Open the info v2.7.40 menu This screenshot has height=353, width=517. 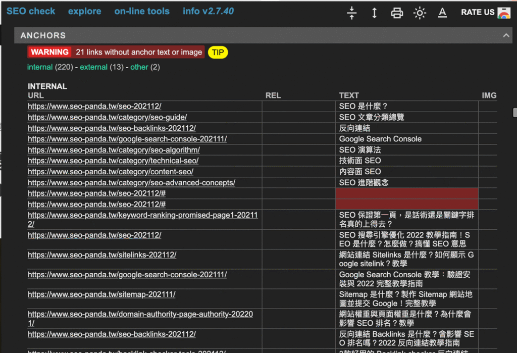[208, 11]
